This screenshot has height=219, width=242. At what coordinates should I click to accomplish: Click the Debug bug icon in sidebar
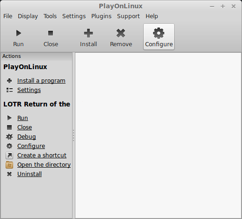coord(9,137)
